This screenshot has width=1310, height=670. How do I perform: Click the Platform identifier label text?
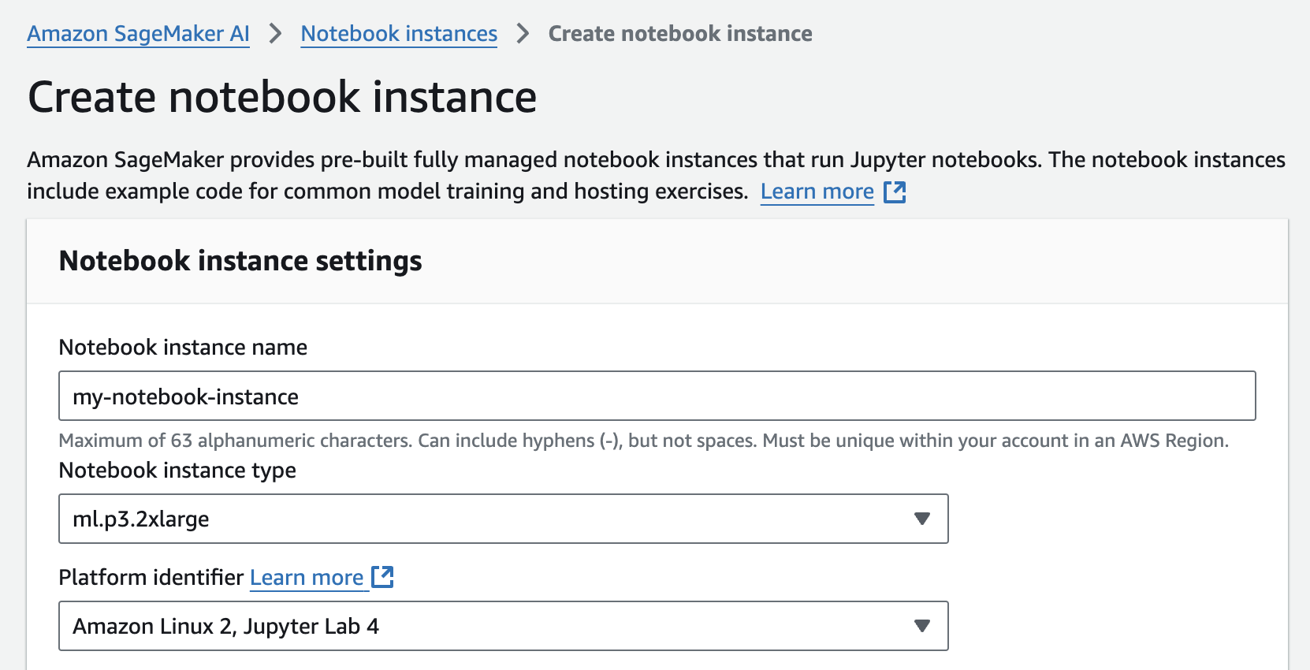151,578
